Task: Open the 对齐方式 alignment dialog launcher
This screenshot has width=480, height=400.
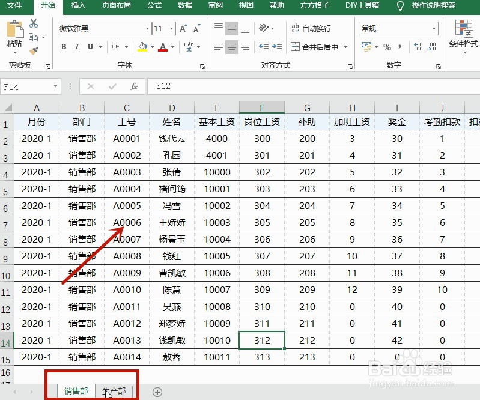Action: click(x=350, y=67)
